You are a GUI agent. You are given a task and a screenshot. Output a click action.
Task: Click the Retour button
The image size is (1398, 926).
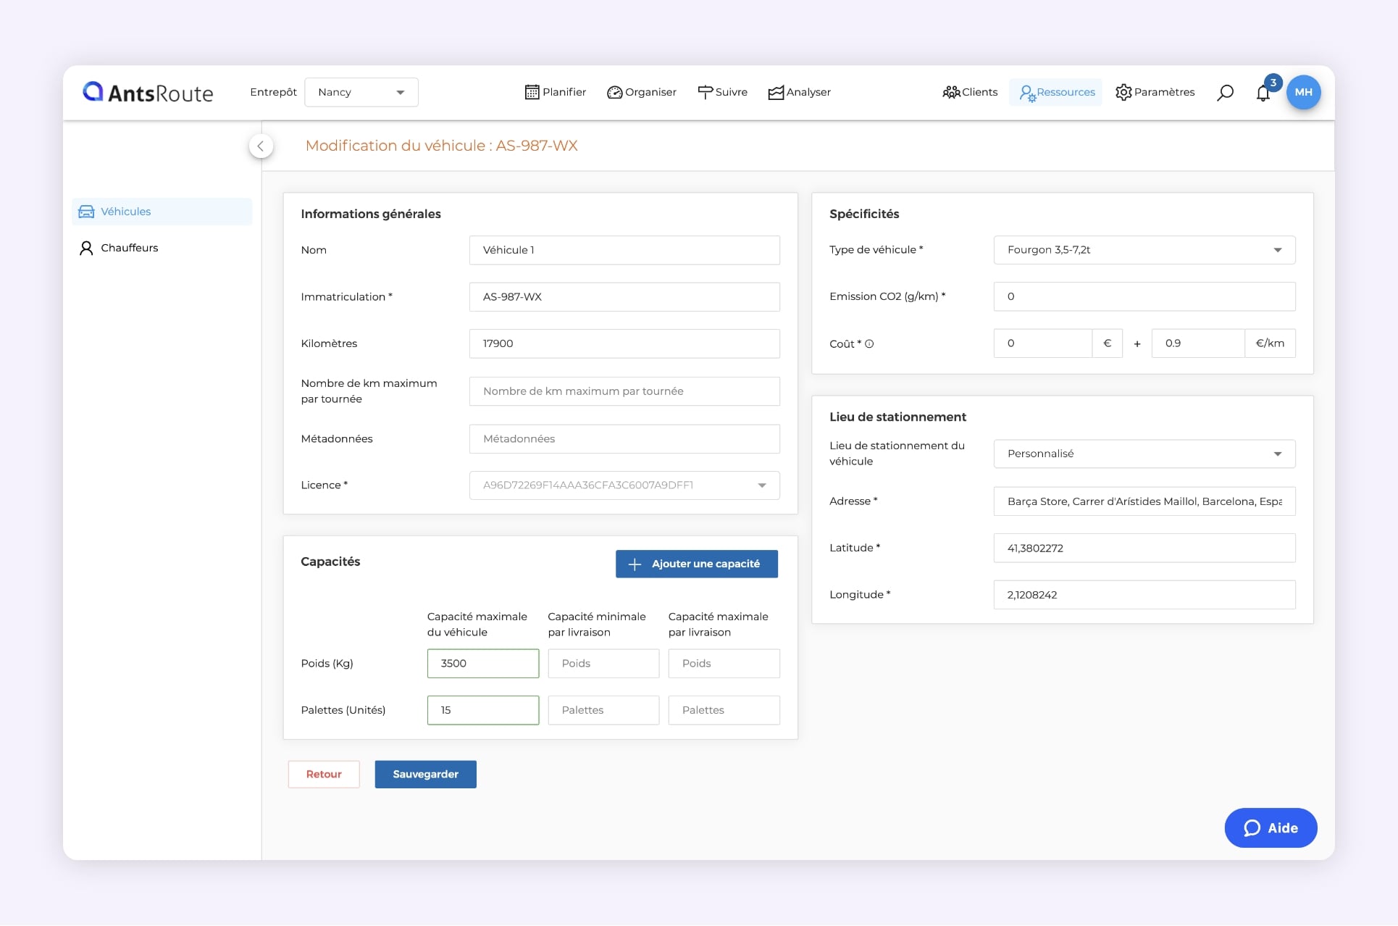323,774
